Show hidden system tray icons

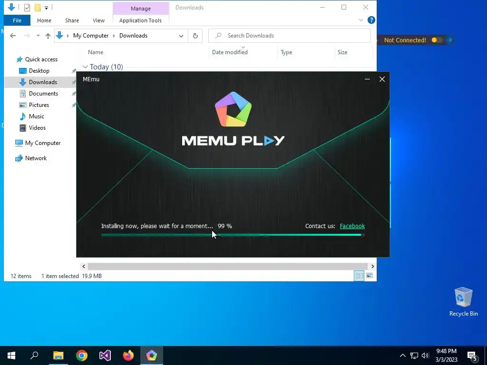tap(402, 355)
